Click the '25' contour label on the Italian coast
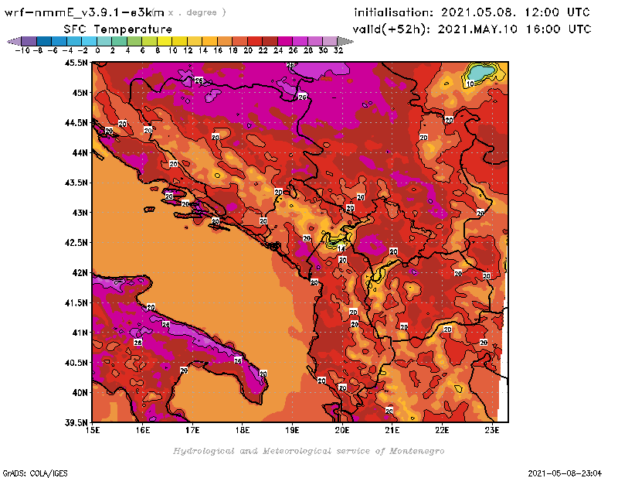618x478 pixels. tap(238, 360)
